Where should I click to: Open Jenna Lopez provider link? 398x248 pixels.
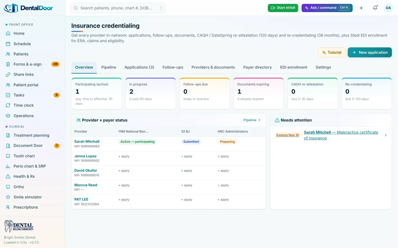tap(85, 156)
